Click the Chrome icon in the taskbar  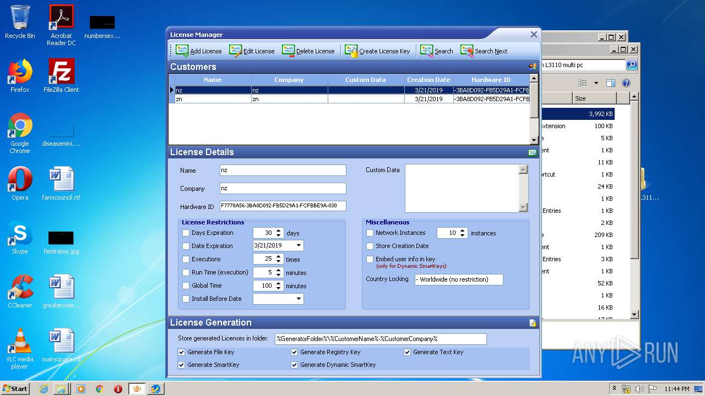pyautogui.click(x=99, y=389)
